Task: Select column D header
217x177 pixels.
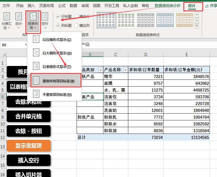Action: tap(146, 54)
